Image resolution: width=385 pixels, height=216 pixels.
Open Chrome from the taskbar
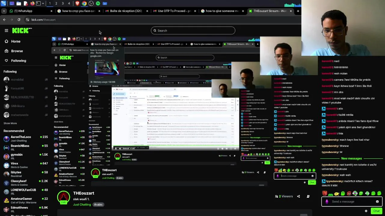tap(84, 4)
